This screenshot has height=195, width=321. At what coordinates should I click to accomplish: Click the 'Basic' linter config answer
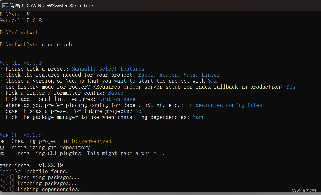pos(116,93)
